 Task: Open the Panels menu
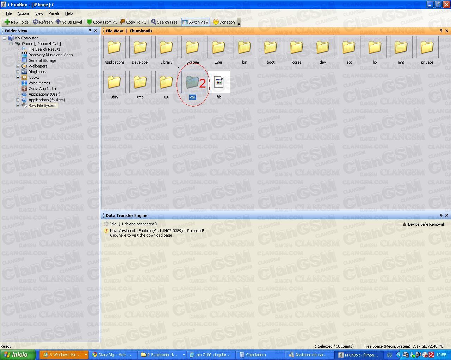point(54,13)
